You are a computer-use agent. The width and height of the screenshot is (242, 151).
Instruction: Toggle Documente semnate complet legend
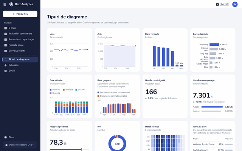[x=112, y=96]
